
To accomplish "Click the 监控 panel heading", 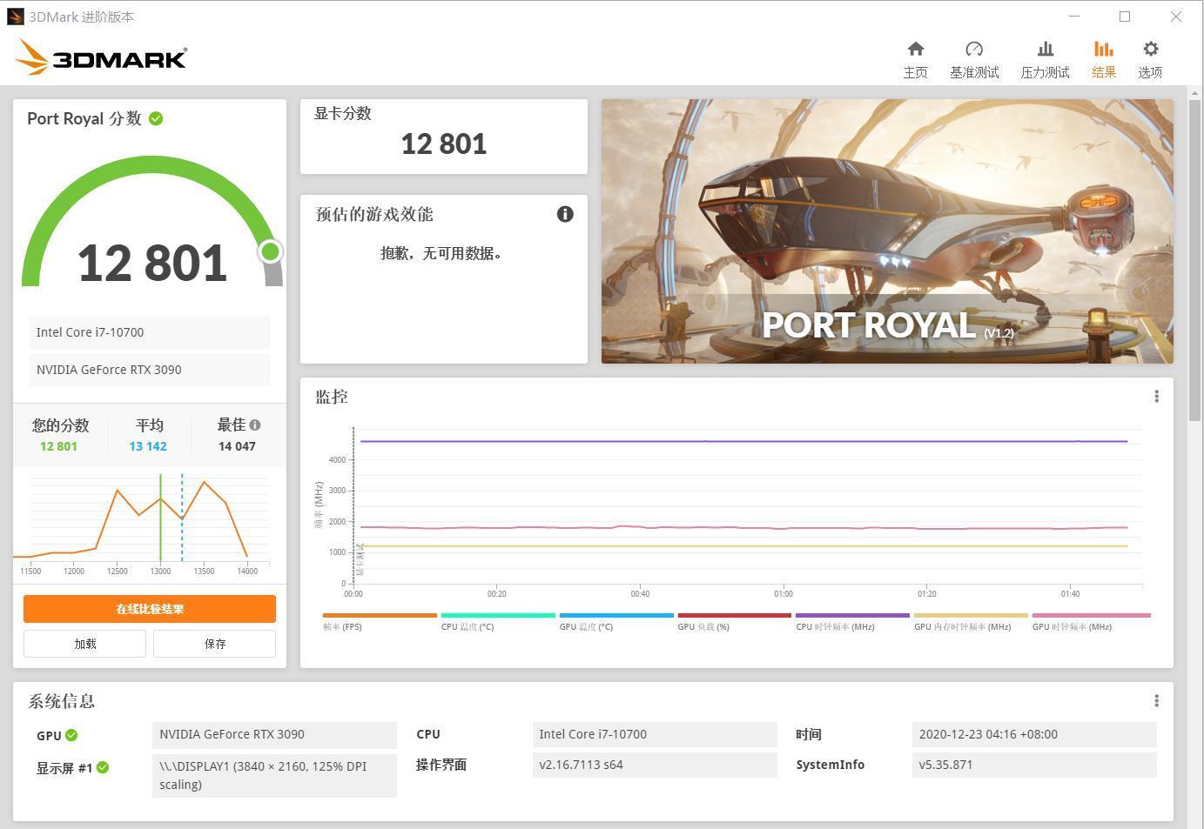I will 332,397.
